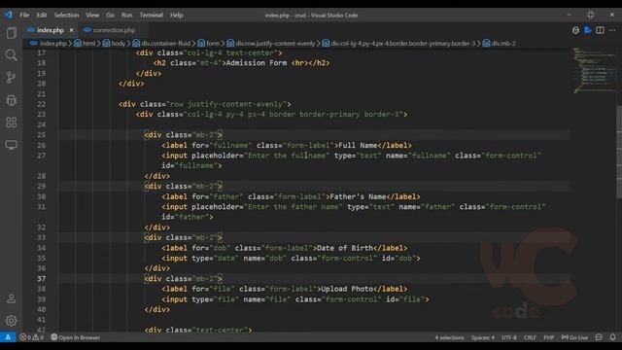Screen dimensions: 622x350
Task: Click 'Enter the fullname' placeholder string
Action: [287, 156]
